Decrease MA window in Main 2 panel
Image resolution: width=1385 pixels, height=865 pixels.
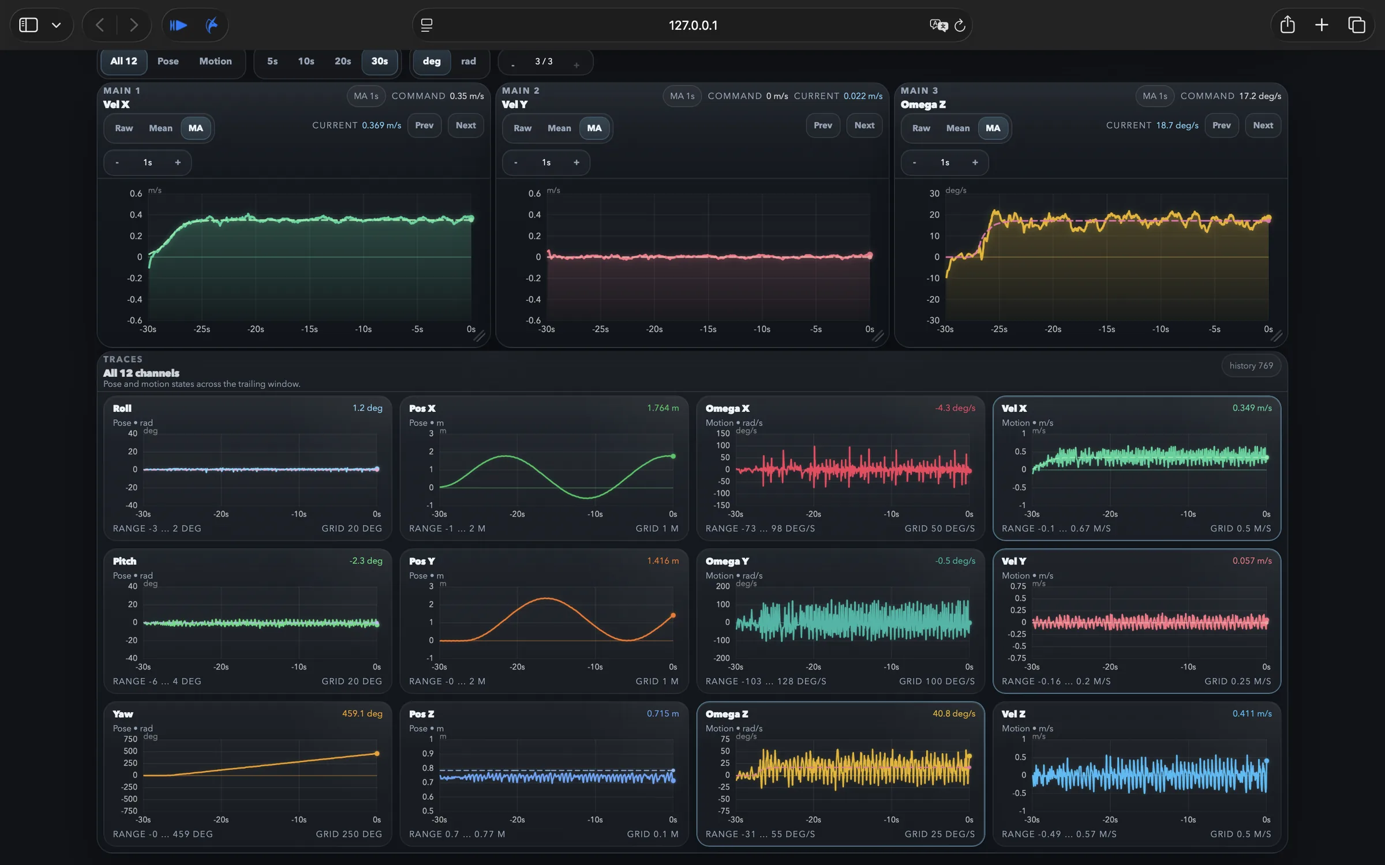click(516, 163)
